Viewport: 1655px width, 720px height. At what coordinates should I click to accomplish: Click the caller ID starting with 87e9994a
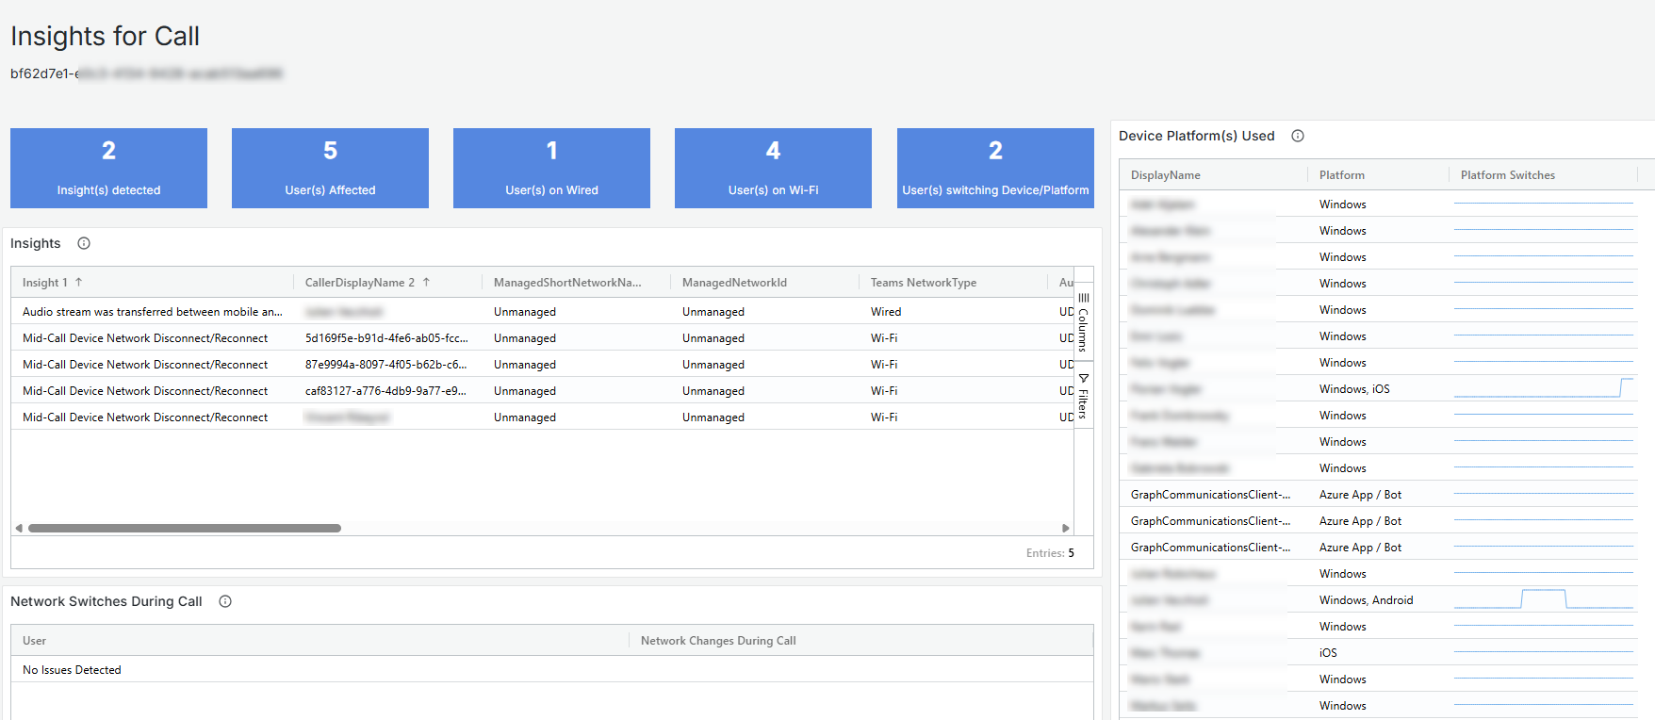[x=385, y=364]
